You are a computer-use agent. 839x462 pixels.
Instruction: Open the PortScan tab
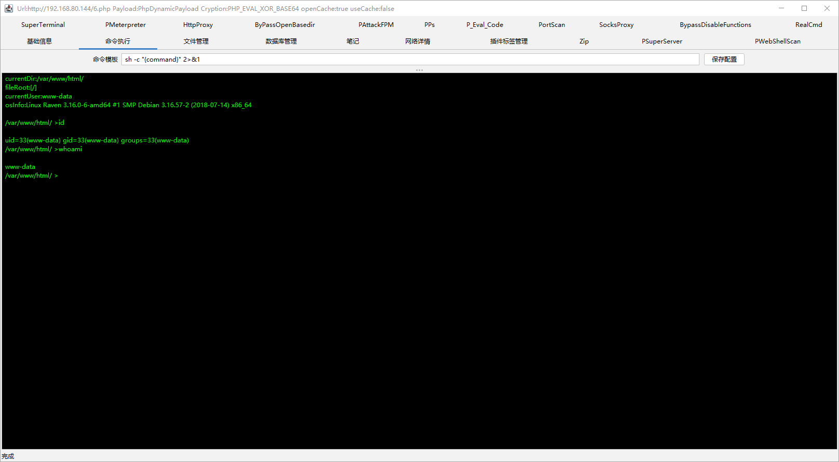552,25
